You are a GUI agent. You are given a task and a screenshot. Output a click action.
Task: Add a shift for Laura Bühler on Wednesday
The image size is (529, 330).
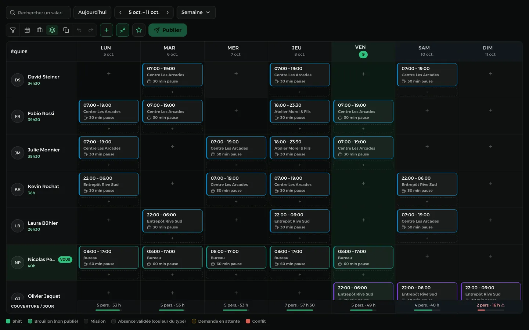(x=236, y=220)
